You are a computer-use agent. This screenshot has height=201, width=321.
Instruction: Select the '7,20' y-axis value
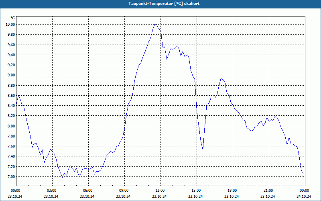pyautogui.click(x=12, y=166)
